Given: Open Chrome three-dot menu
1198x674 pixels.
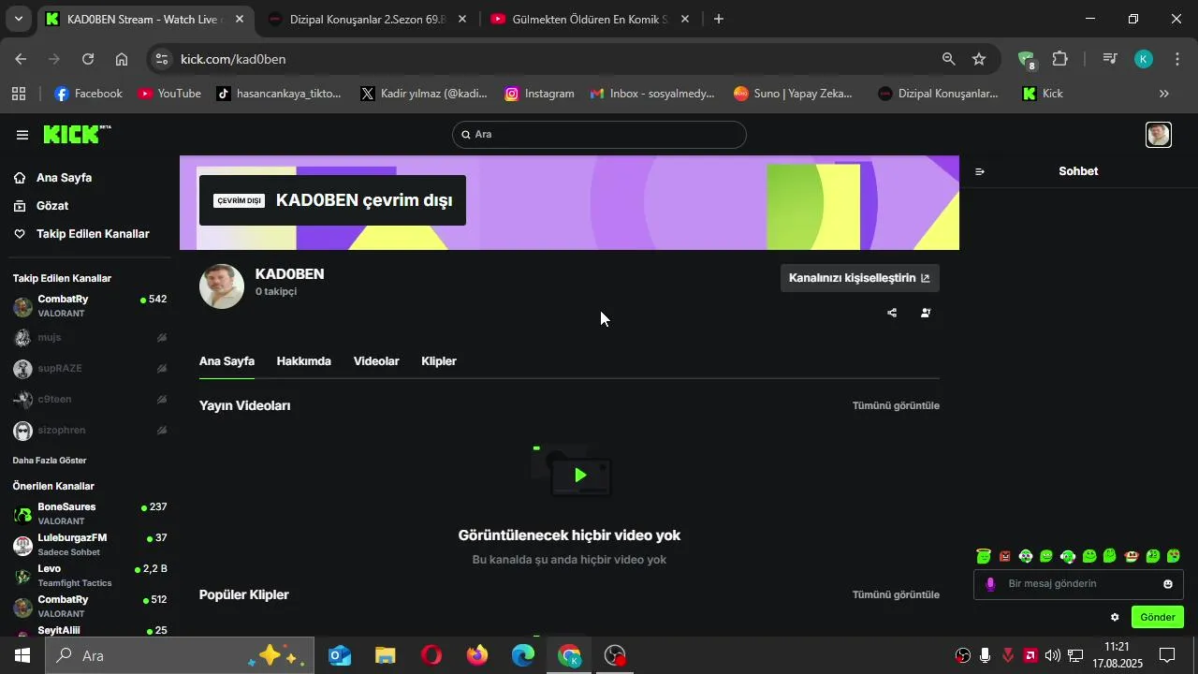Looking at the screenshot, I should click(1176, 59).
